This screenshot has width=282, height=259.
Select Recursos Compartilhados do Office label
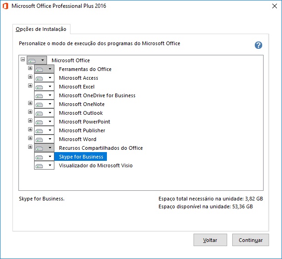tap(101, 148)
